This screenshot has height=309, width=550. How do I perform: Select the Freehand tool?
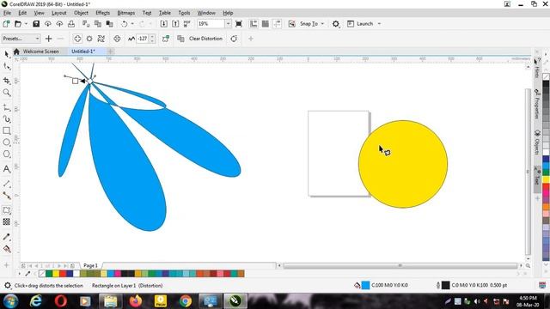(x=6, y=107)
